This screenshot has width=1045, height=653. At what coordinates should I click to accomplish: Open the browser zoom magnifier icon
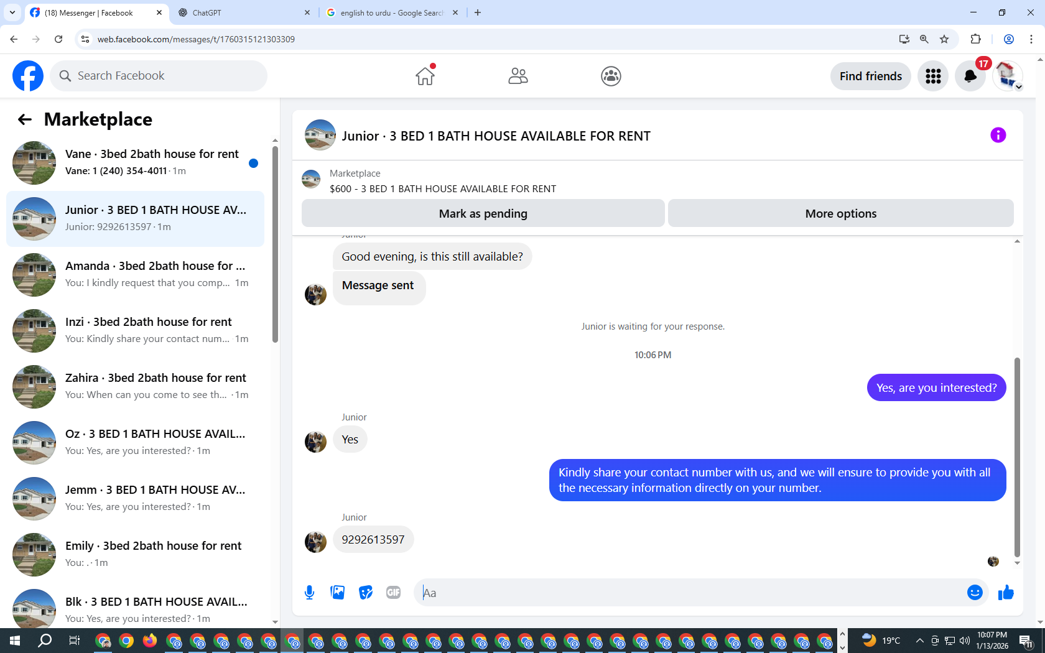click(x=924, y=39)
